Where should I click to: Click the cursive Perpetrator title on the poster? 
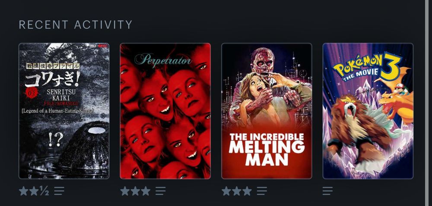coord(163,59)
